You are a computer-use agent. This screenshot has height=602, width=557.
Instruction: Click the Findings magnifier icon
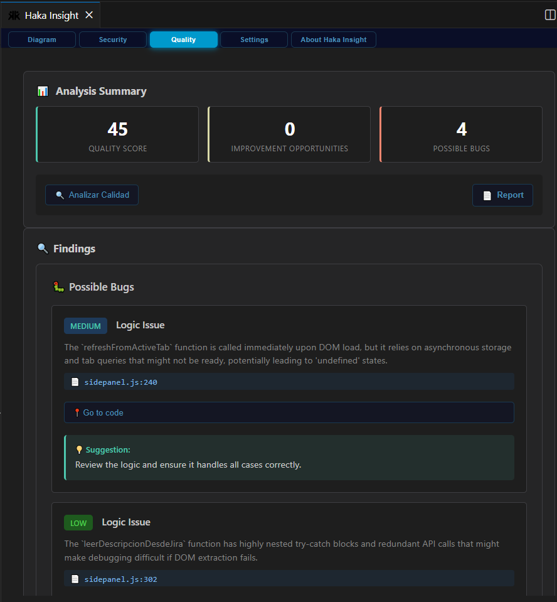[x=43, y=249]
